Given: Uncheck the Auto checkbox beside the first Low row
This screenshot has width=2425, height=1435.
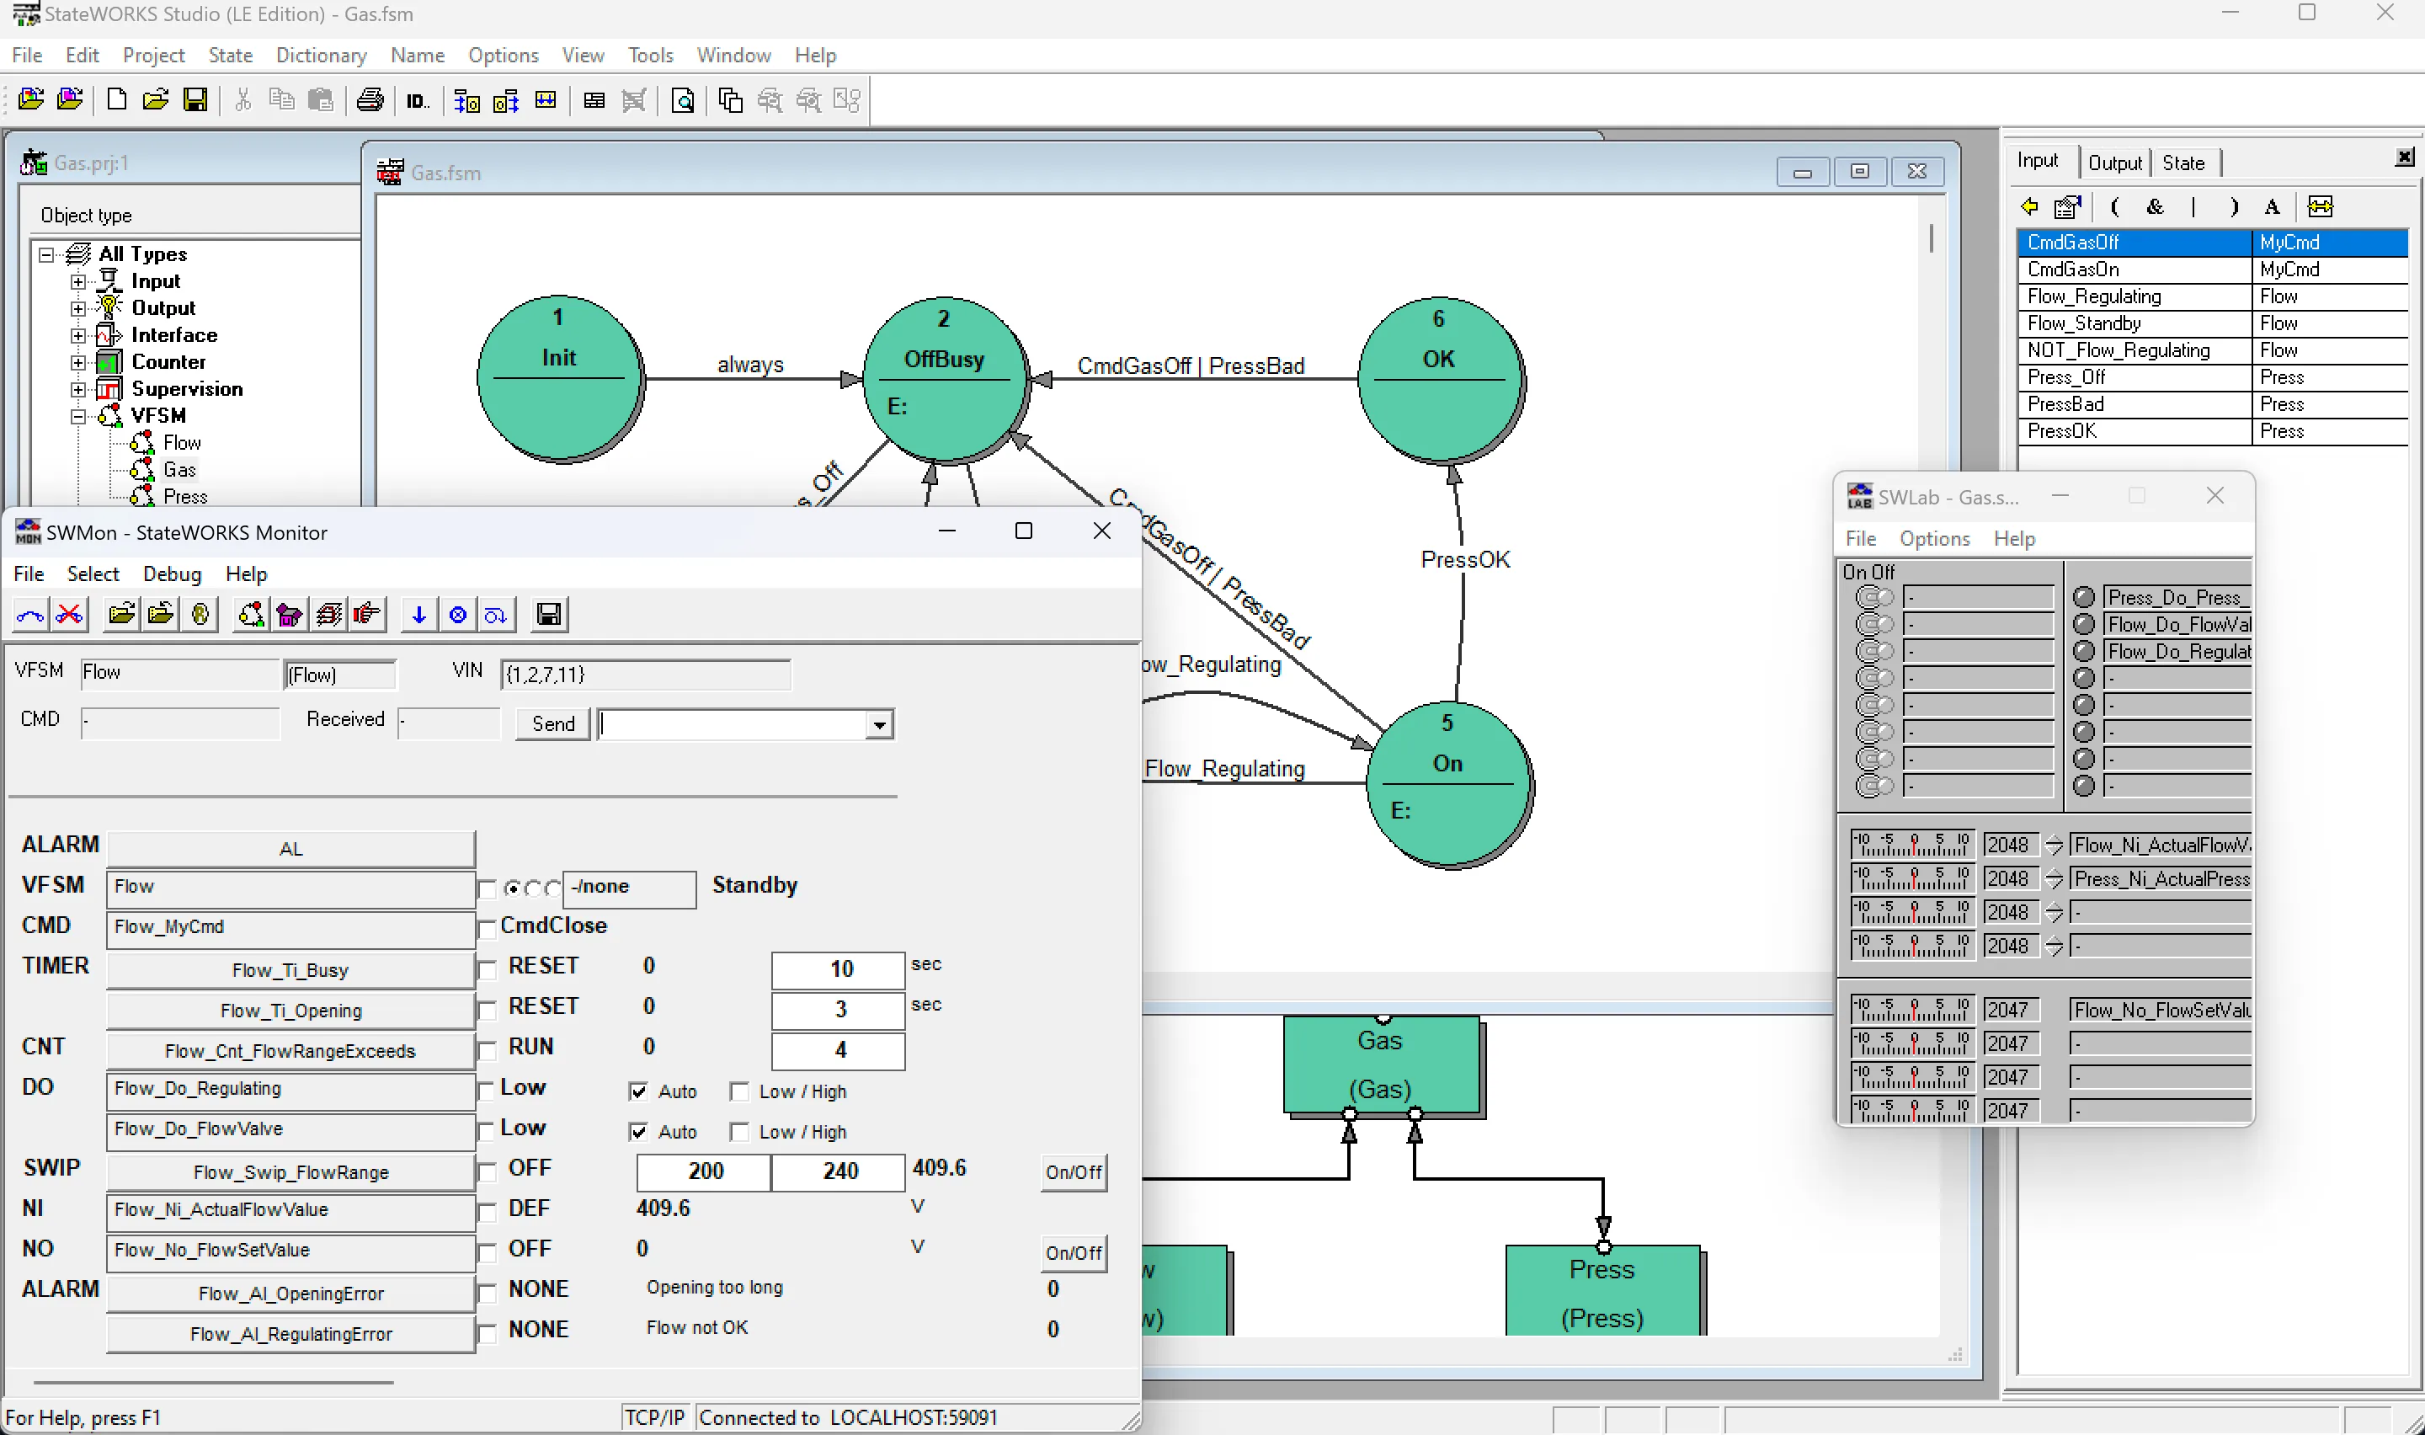Looking at the screenshot, I should (x=640, y=1091).
